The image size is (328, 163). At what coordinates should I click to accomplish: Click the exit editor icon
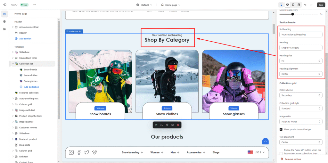coord(4,5)
